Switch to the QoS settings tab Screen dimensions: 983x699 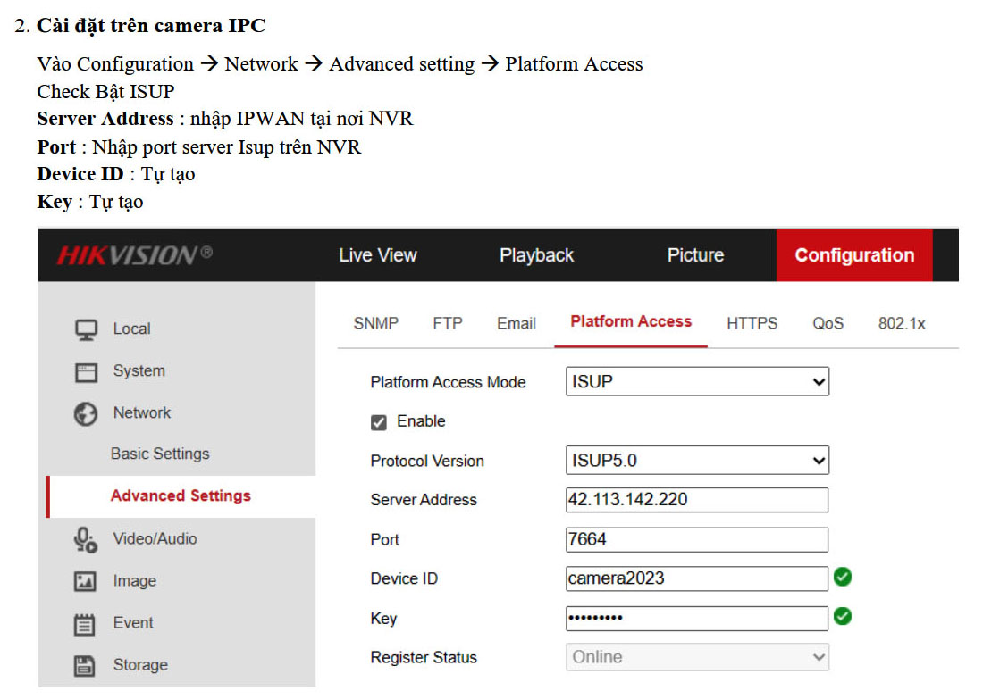(828, 323)
